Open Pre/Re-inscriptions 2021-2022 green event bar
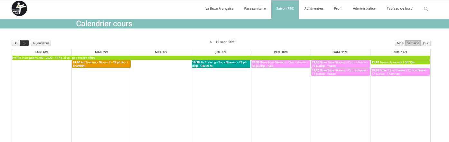 (221, 58)
